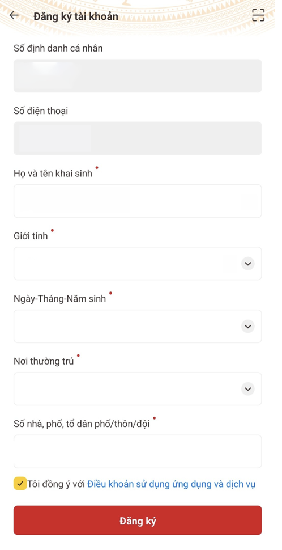Focus the Số nhà, phố, tổ dân phố input
282x550 pixels.
[x=138, y=451]
